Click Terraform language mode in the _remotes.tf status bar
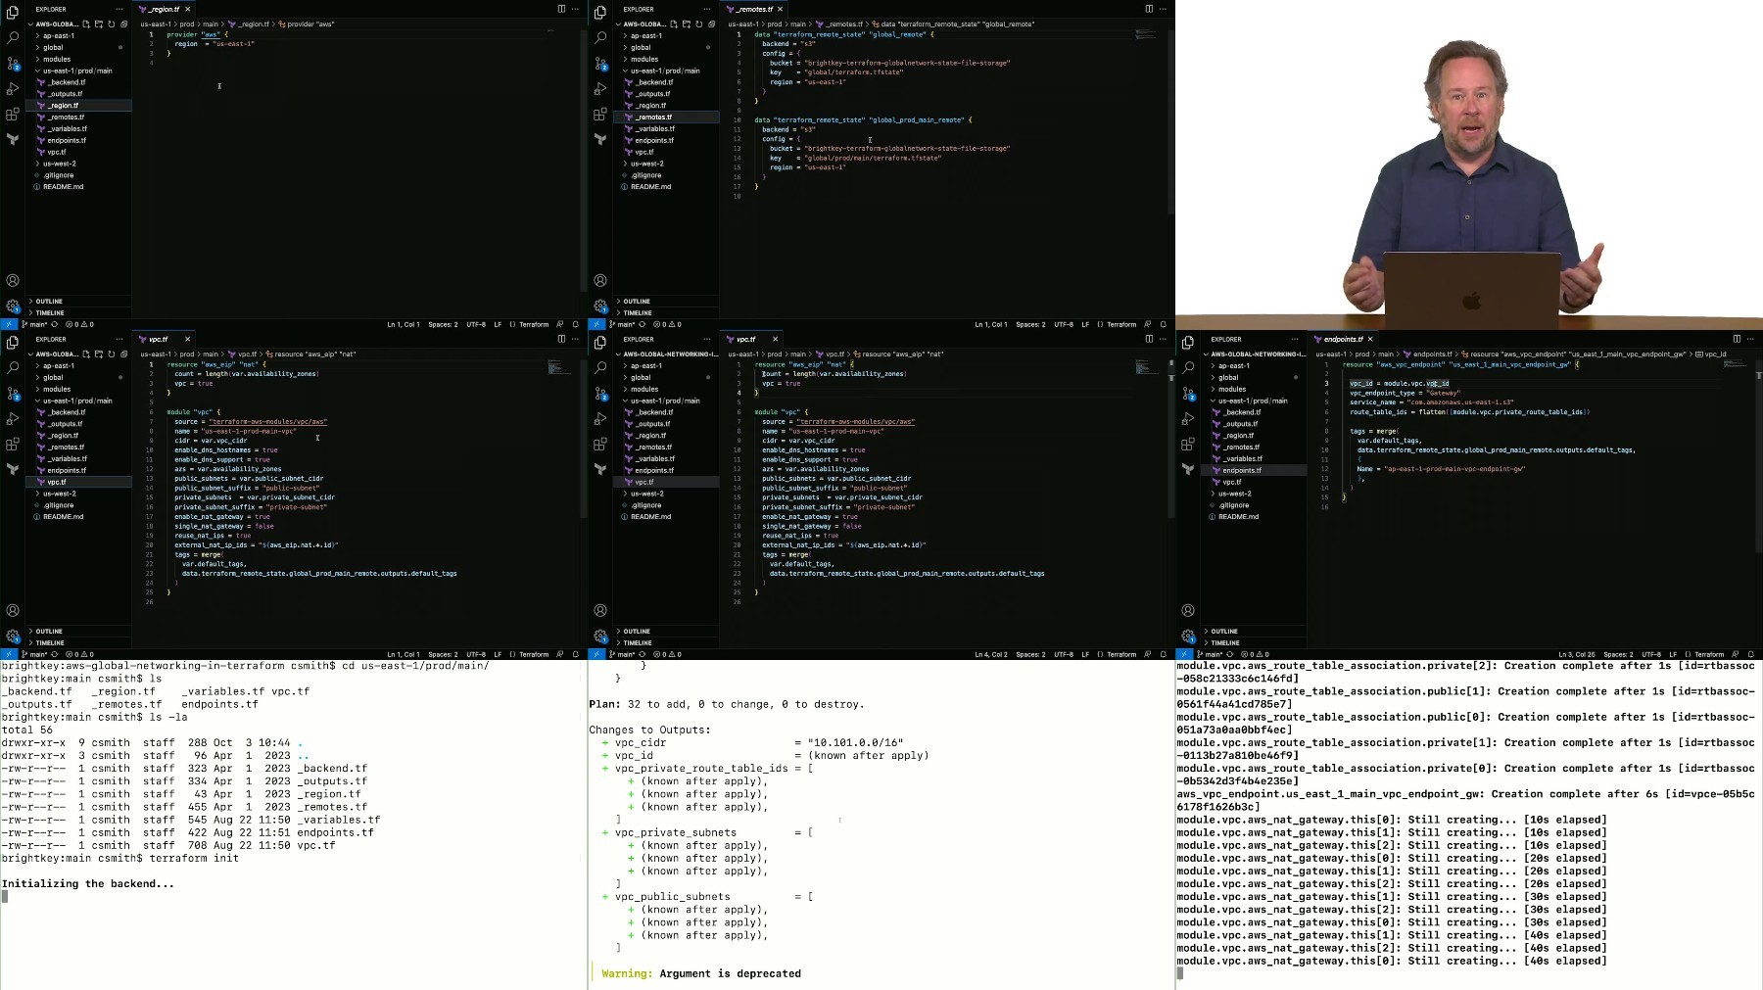Image resolution: width=1763 pixels, height=990 pixels. [1120, 324]
